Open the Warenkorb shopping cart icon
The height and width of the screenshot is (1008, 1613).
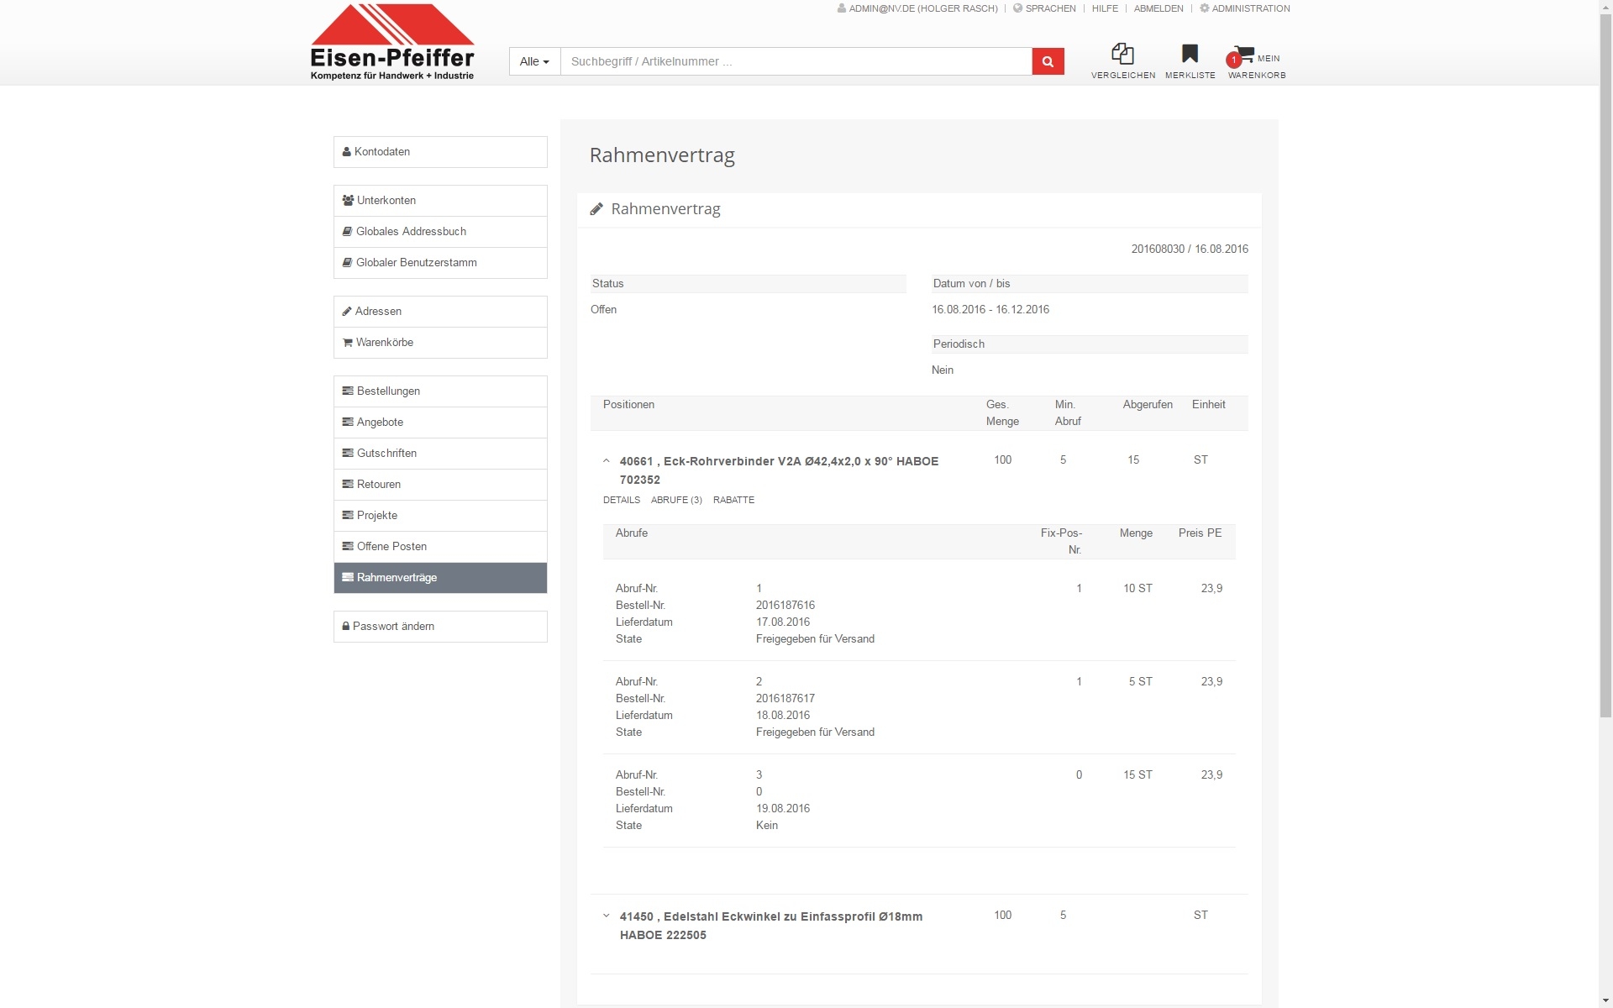click(x=1245, y=55)
